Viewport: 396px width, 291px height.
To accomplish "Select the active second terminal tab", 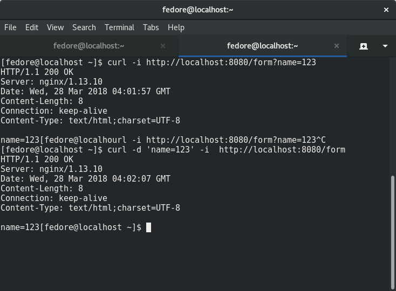I will point(263,46).
